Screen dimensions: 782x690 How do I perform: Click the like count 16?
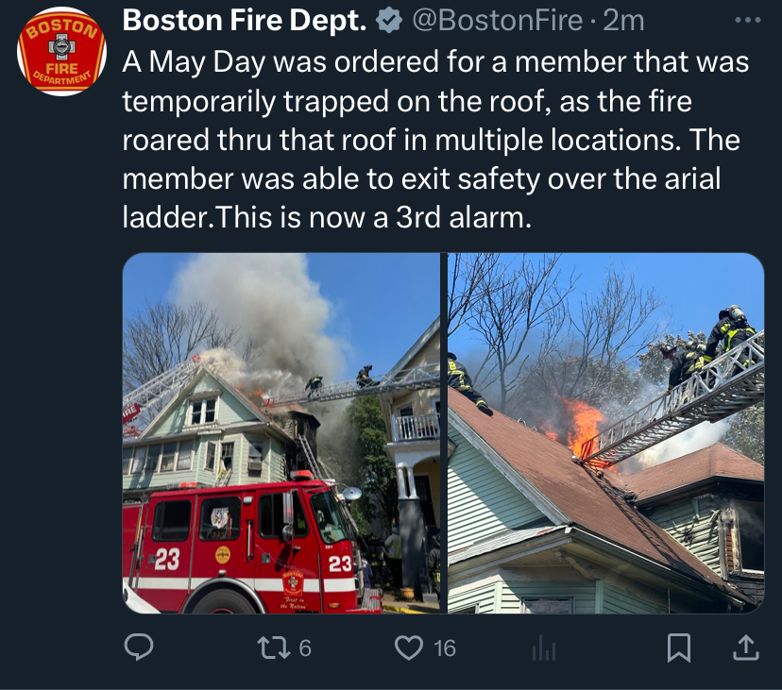(x=445, y=648)
